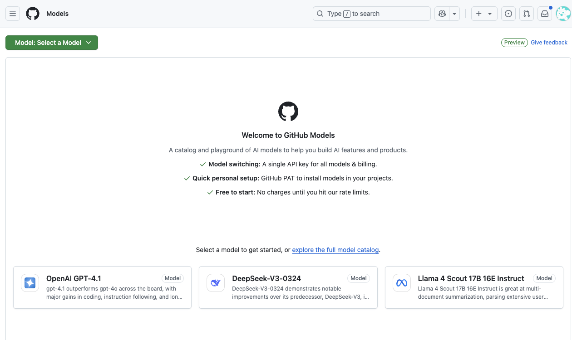Open user profile avatar menu

click(563, 14)
